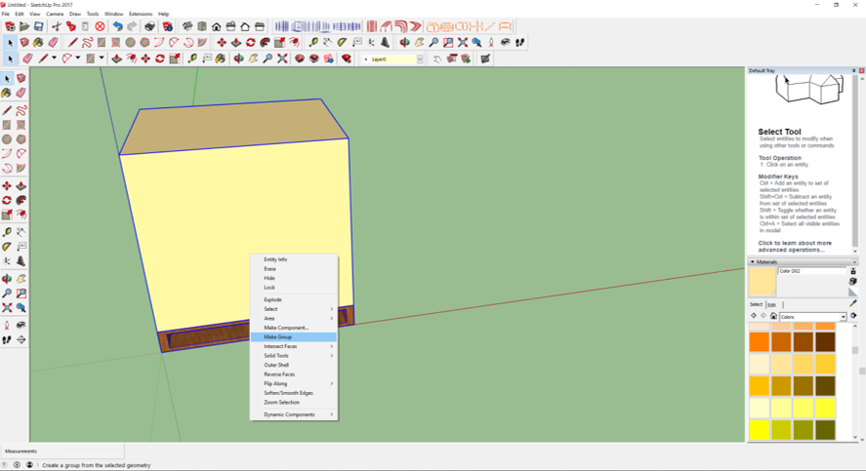Image resolution: width=866 pixels, height=471 pixels.
Task: Expand the rectangle shape dropdown arrow
Action: [102, 58]
